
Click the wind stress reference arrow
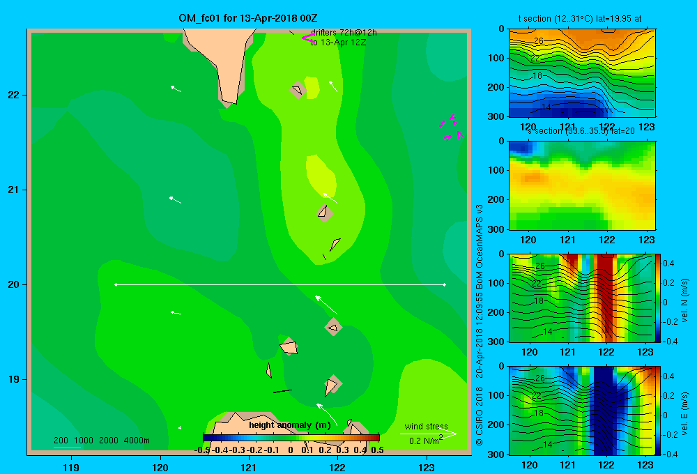[429, 434]
